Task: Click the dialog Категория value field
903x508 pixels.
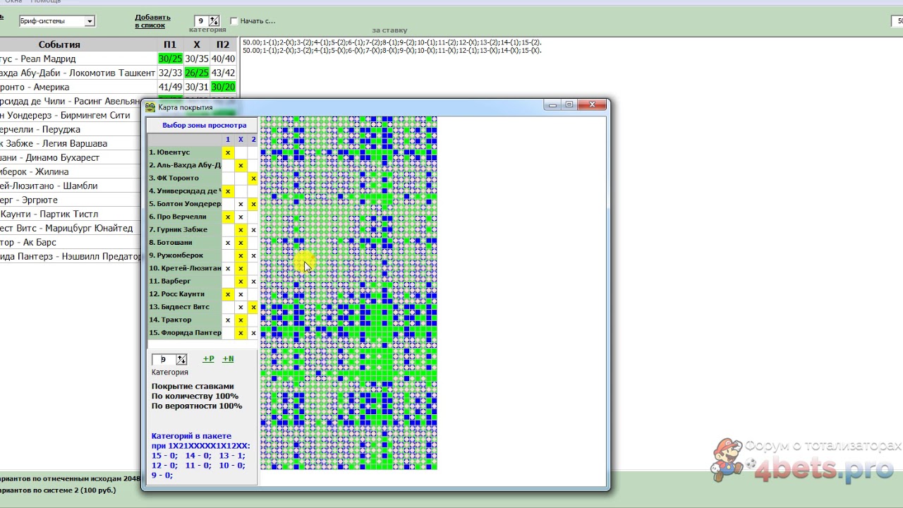Action: [x=164, y=360]
